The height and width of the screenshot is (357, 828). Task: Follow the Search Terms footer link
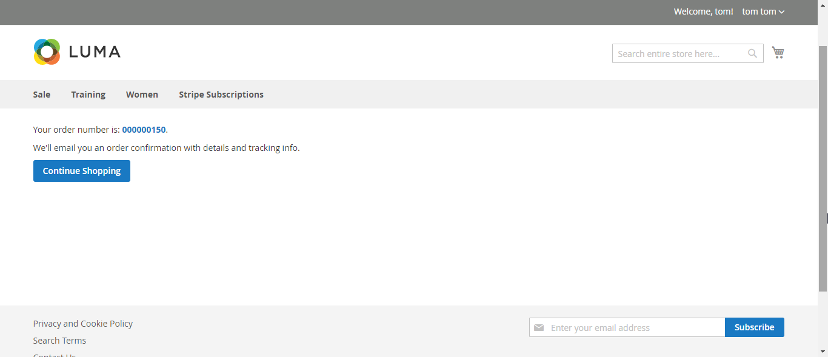coord(59,341)
